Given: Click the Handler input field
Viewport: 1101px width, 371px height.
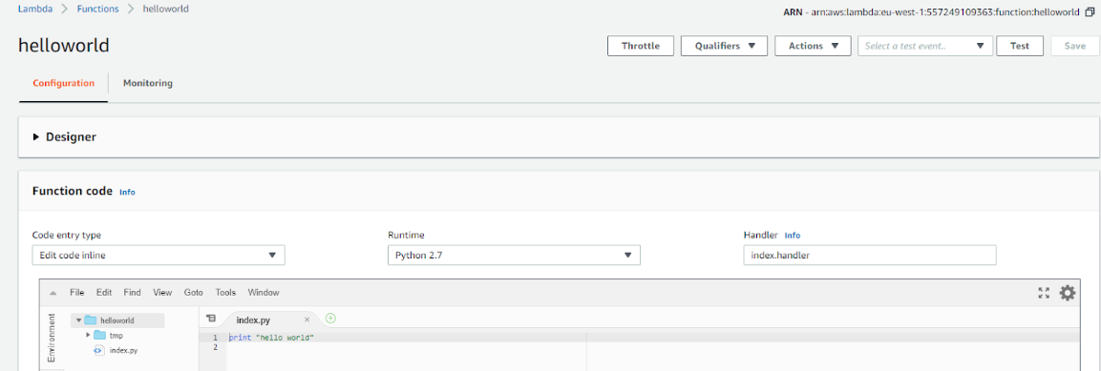Looking at the screenshot, I should tap(869, 256).
